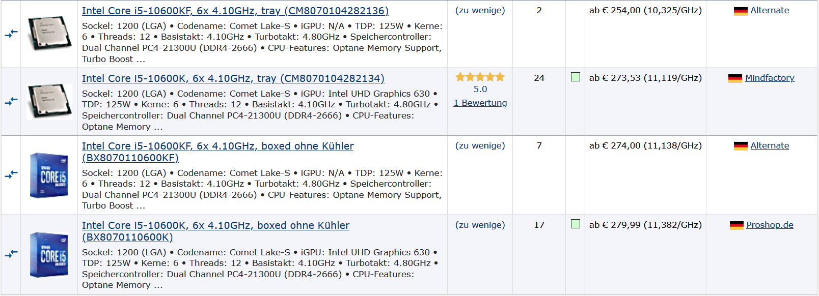Click the five-star rating for i5-10600K tray
Screen dimensions: 819x296
point(480,77)
